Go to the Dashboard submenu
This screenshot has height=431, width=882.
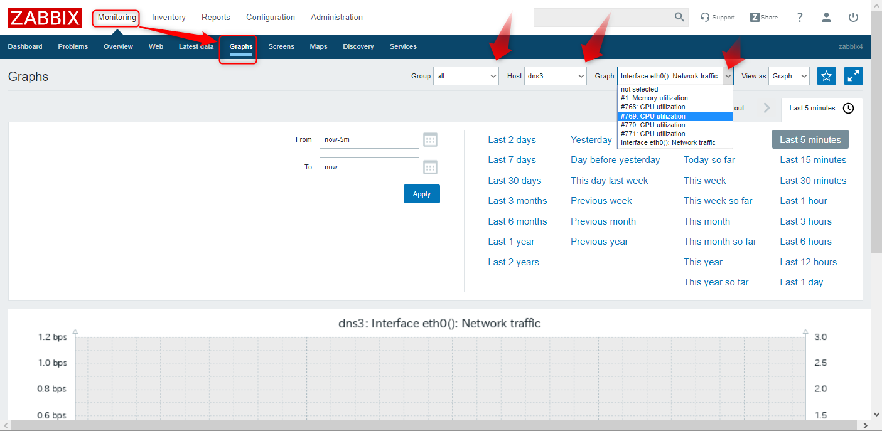(x=25, y=46)
